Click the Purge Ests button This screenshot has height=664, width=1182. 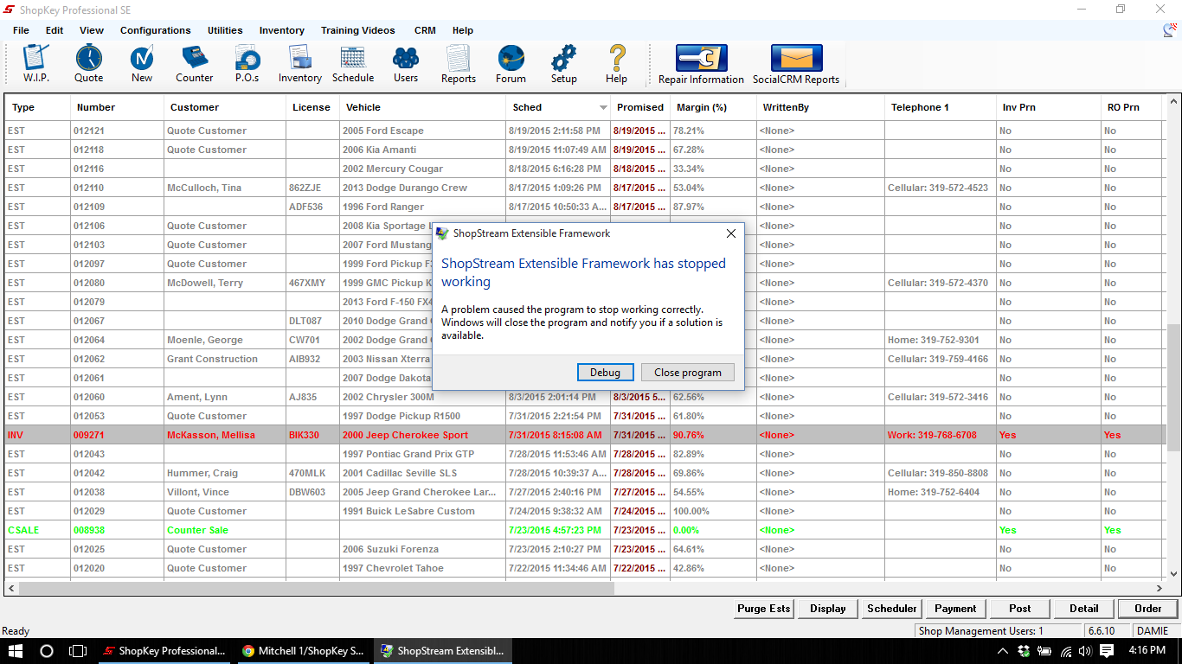coord(763,609)
